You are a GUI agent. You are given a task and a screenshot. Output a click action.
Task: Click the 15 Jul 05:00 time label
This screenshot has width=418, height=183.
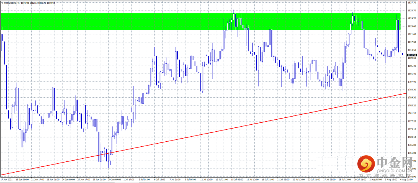coord(237,180)
